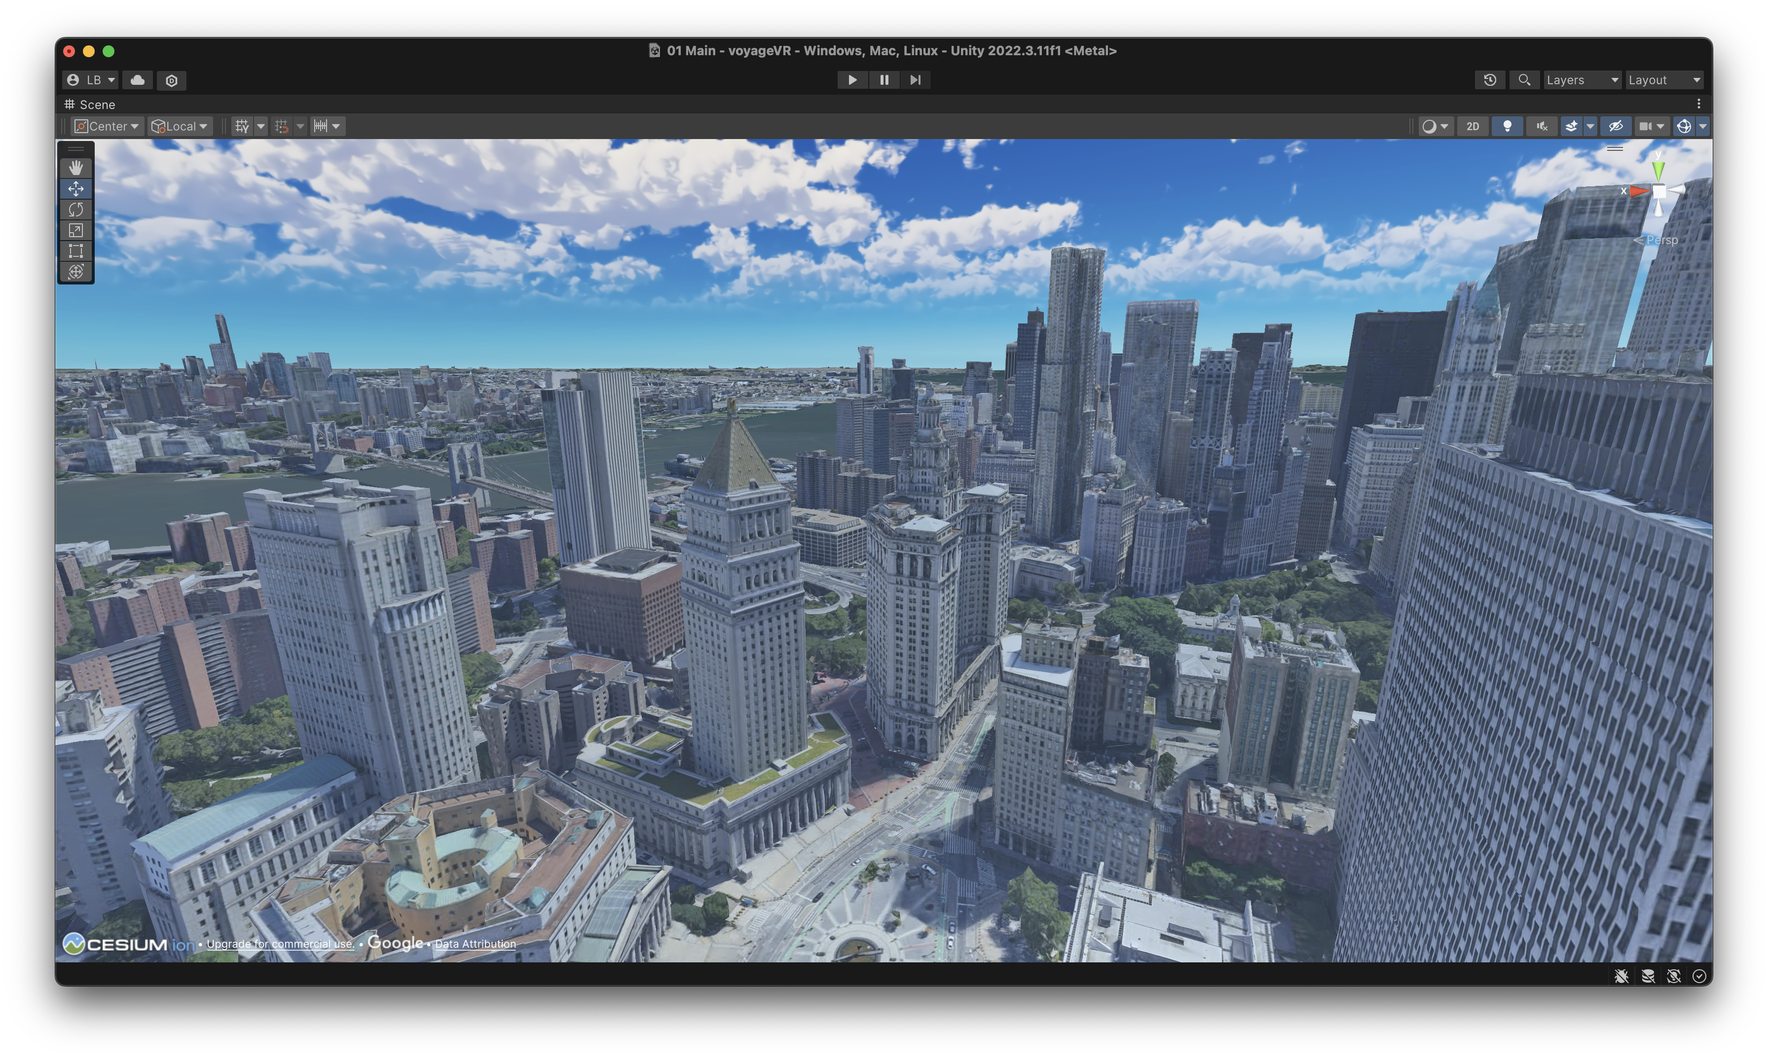This screenshot has width=1768, height=1059.
Task: Open the Undo History button
Action: point(1490,80)
